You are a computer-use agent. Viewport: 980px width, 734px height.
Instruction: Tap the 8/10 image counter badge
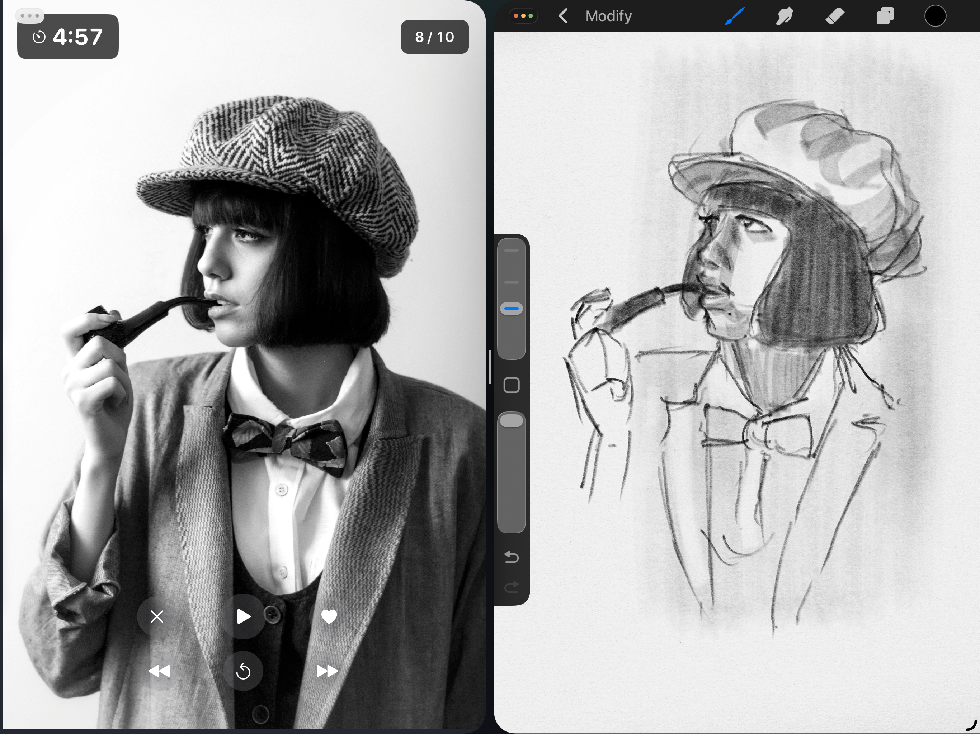pos(435,37)
